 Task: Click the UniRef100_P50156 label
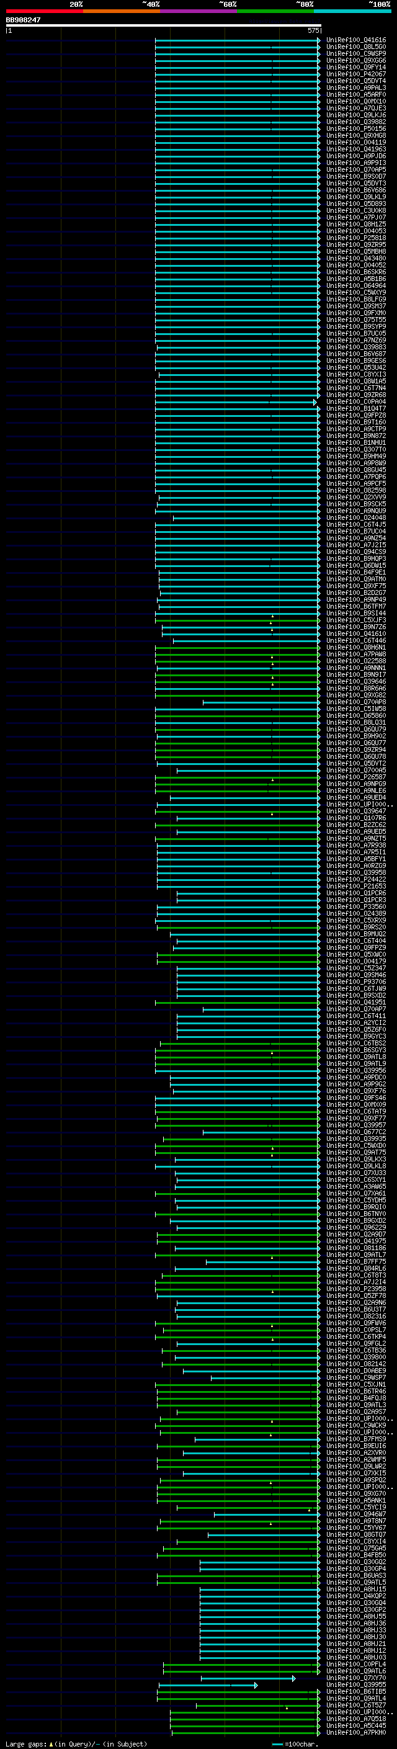point(356,128)
